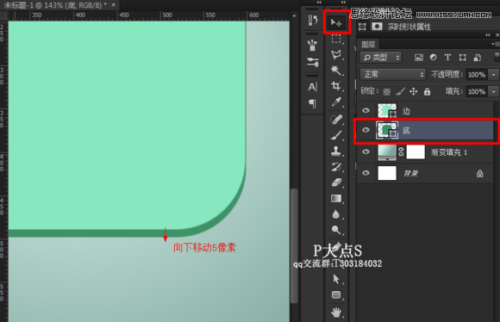Hide the 背景 layer
The width and height of the screenshot is (500, 322).
pyautogui.click(x=366, y=173)
